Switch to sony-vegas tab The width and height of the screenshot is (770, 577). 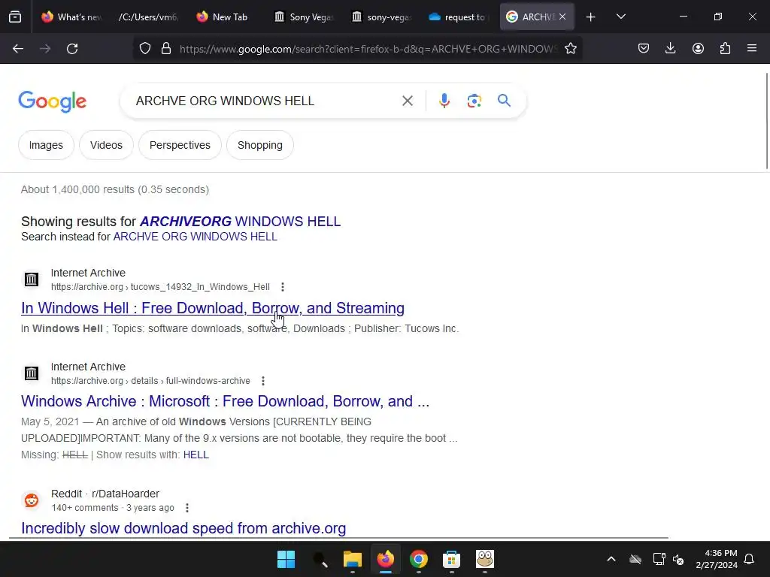point(381,17)
